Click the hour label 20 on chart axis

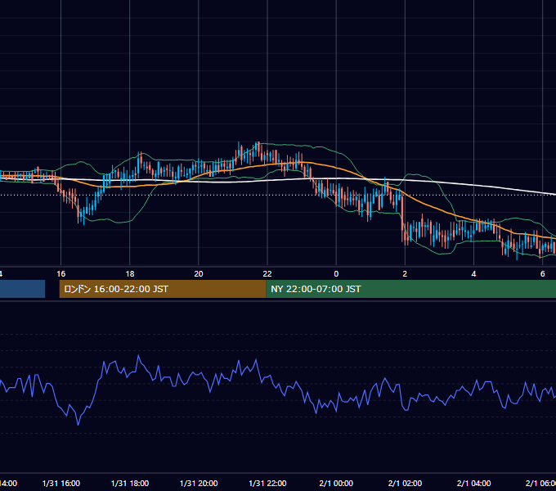click(199, 274)
